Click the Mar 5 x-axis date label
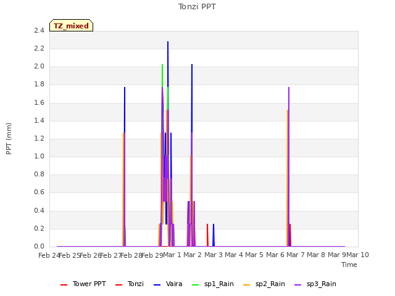The height and width of the screenshot is (296, 395). 254,255
